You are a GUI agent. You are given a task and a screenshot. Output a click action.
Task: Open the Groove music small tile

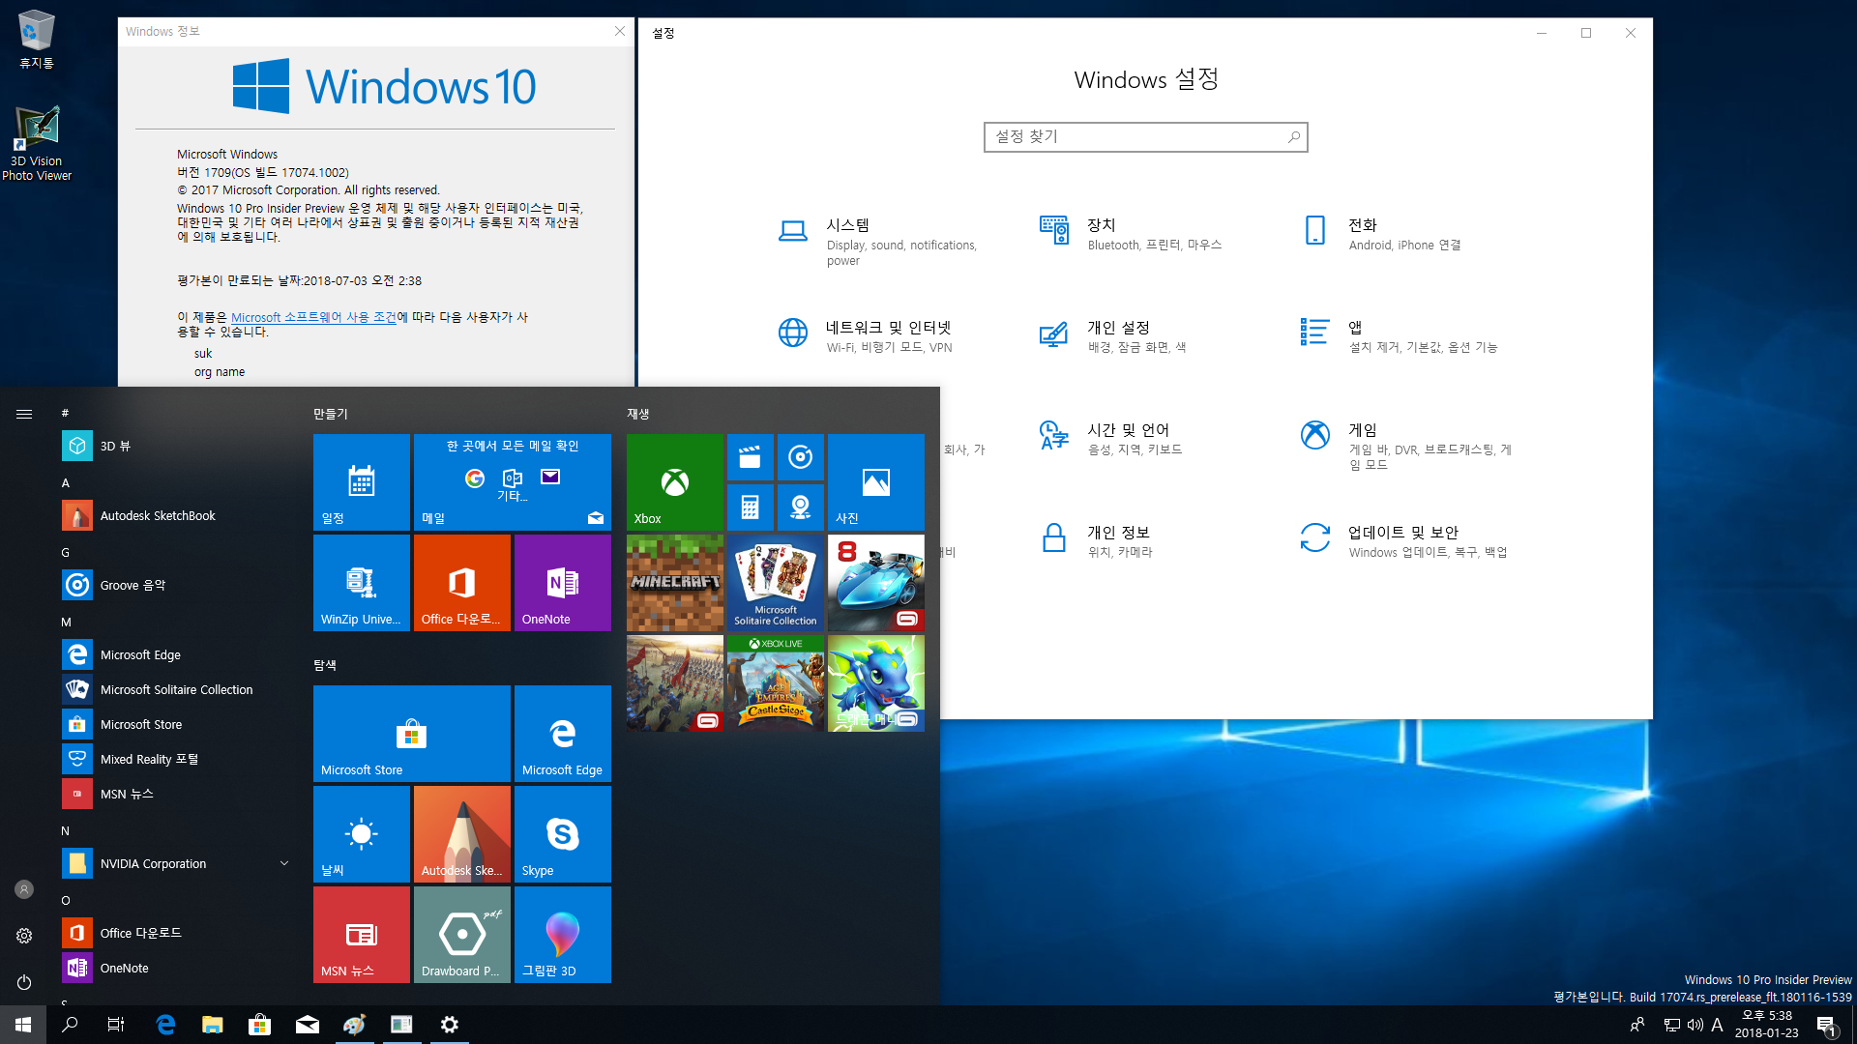point(801,457)
